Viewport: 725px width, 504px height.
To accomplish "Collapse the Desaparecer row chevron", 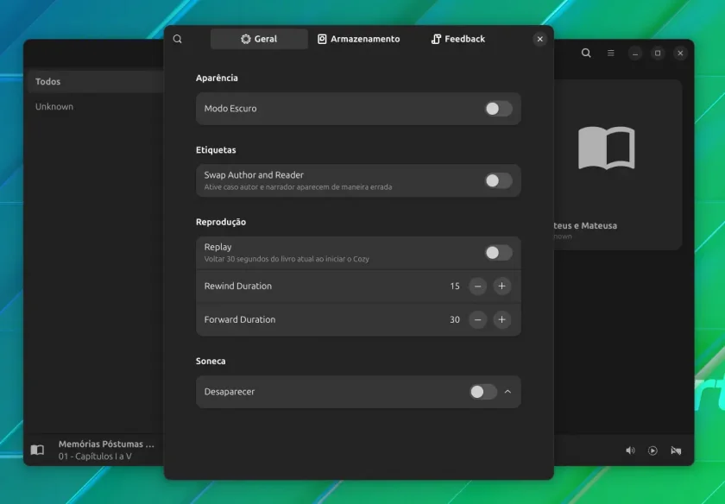I will point(507,392).
